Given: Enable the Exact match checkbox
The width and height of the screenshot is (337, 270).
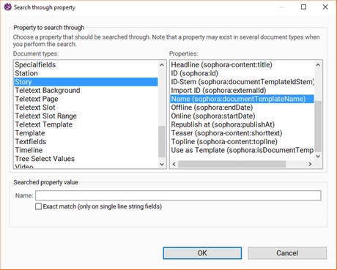Looking at the screenshot, I should point(38,206).
